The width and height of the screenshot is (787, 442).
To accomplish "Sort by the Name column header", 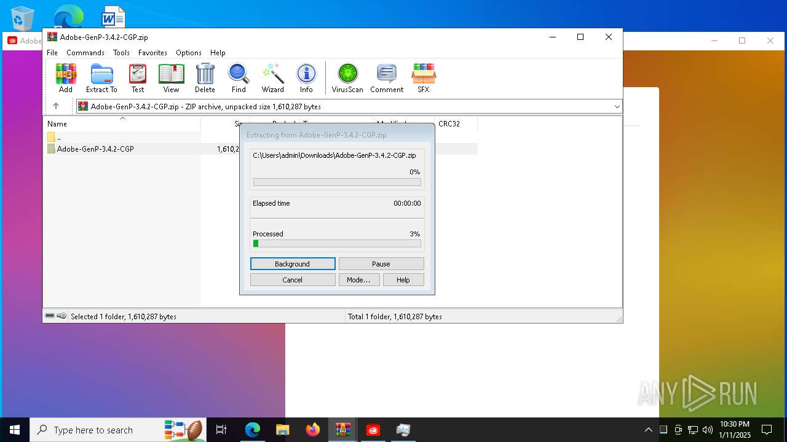I will click(x=122, y=123).
